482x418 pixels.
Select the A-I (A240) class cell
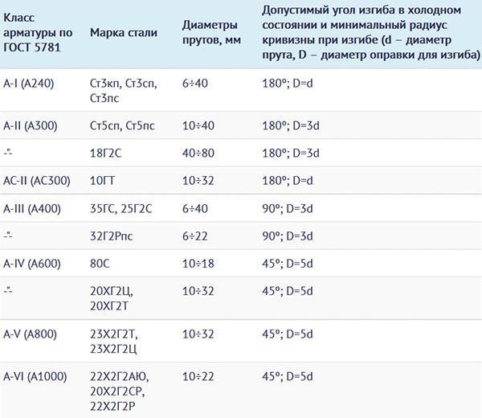point(29,84)
